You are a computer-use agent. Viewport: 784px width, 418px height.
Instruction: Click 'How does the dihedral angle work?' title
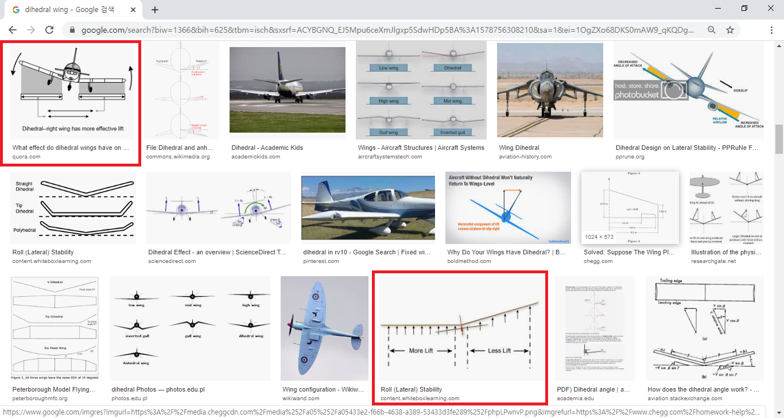click(704, 389)
